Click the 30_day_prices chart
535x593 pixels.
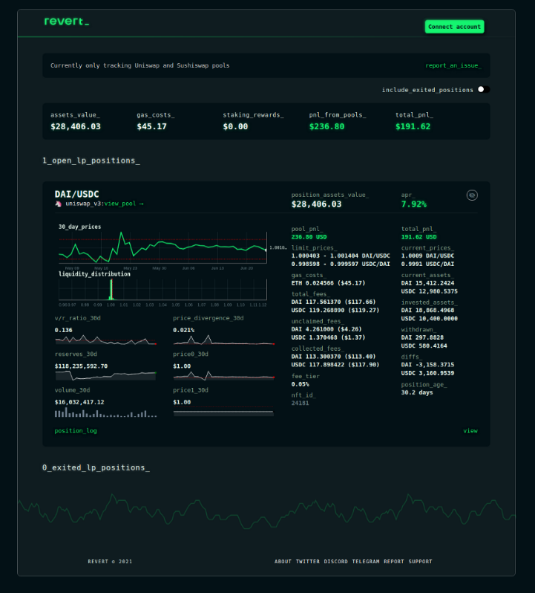click(x=163, y=247)
